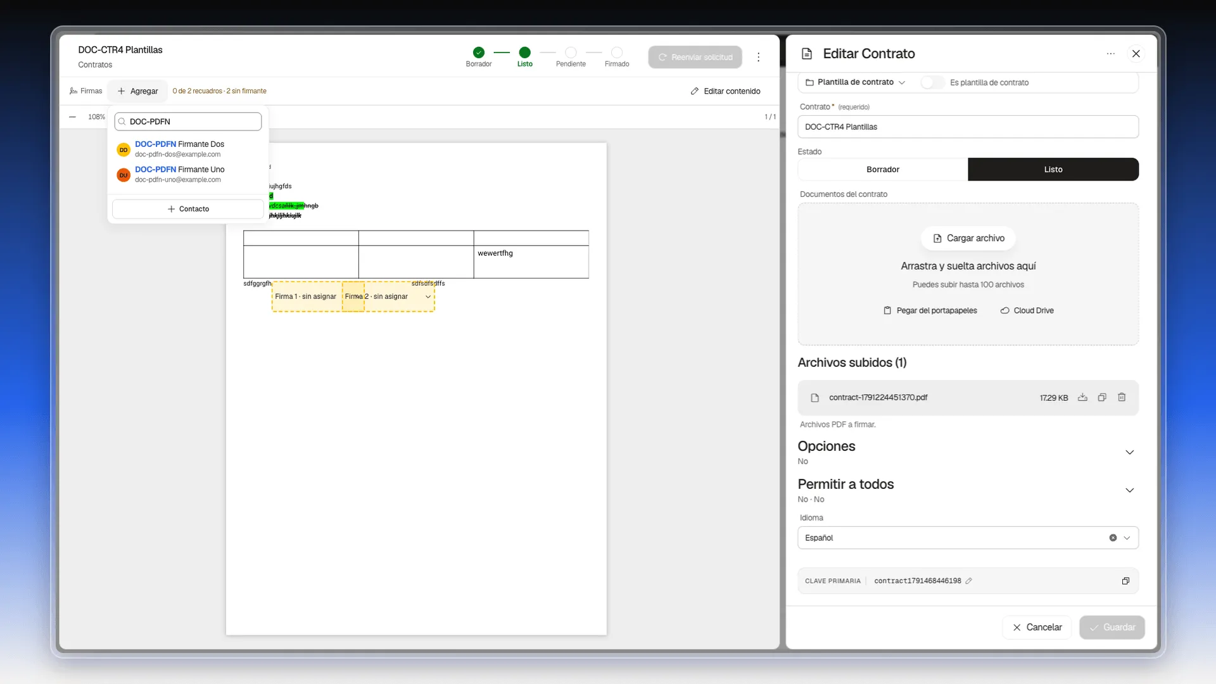This screenshot has width=1216, height=684.
Task: Click the Agregar button
Action: [137, 91]
